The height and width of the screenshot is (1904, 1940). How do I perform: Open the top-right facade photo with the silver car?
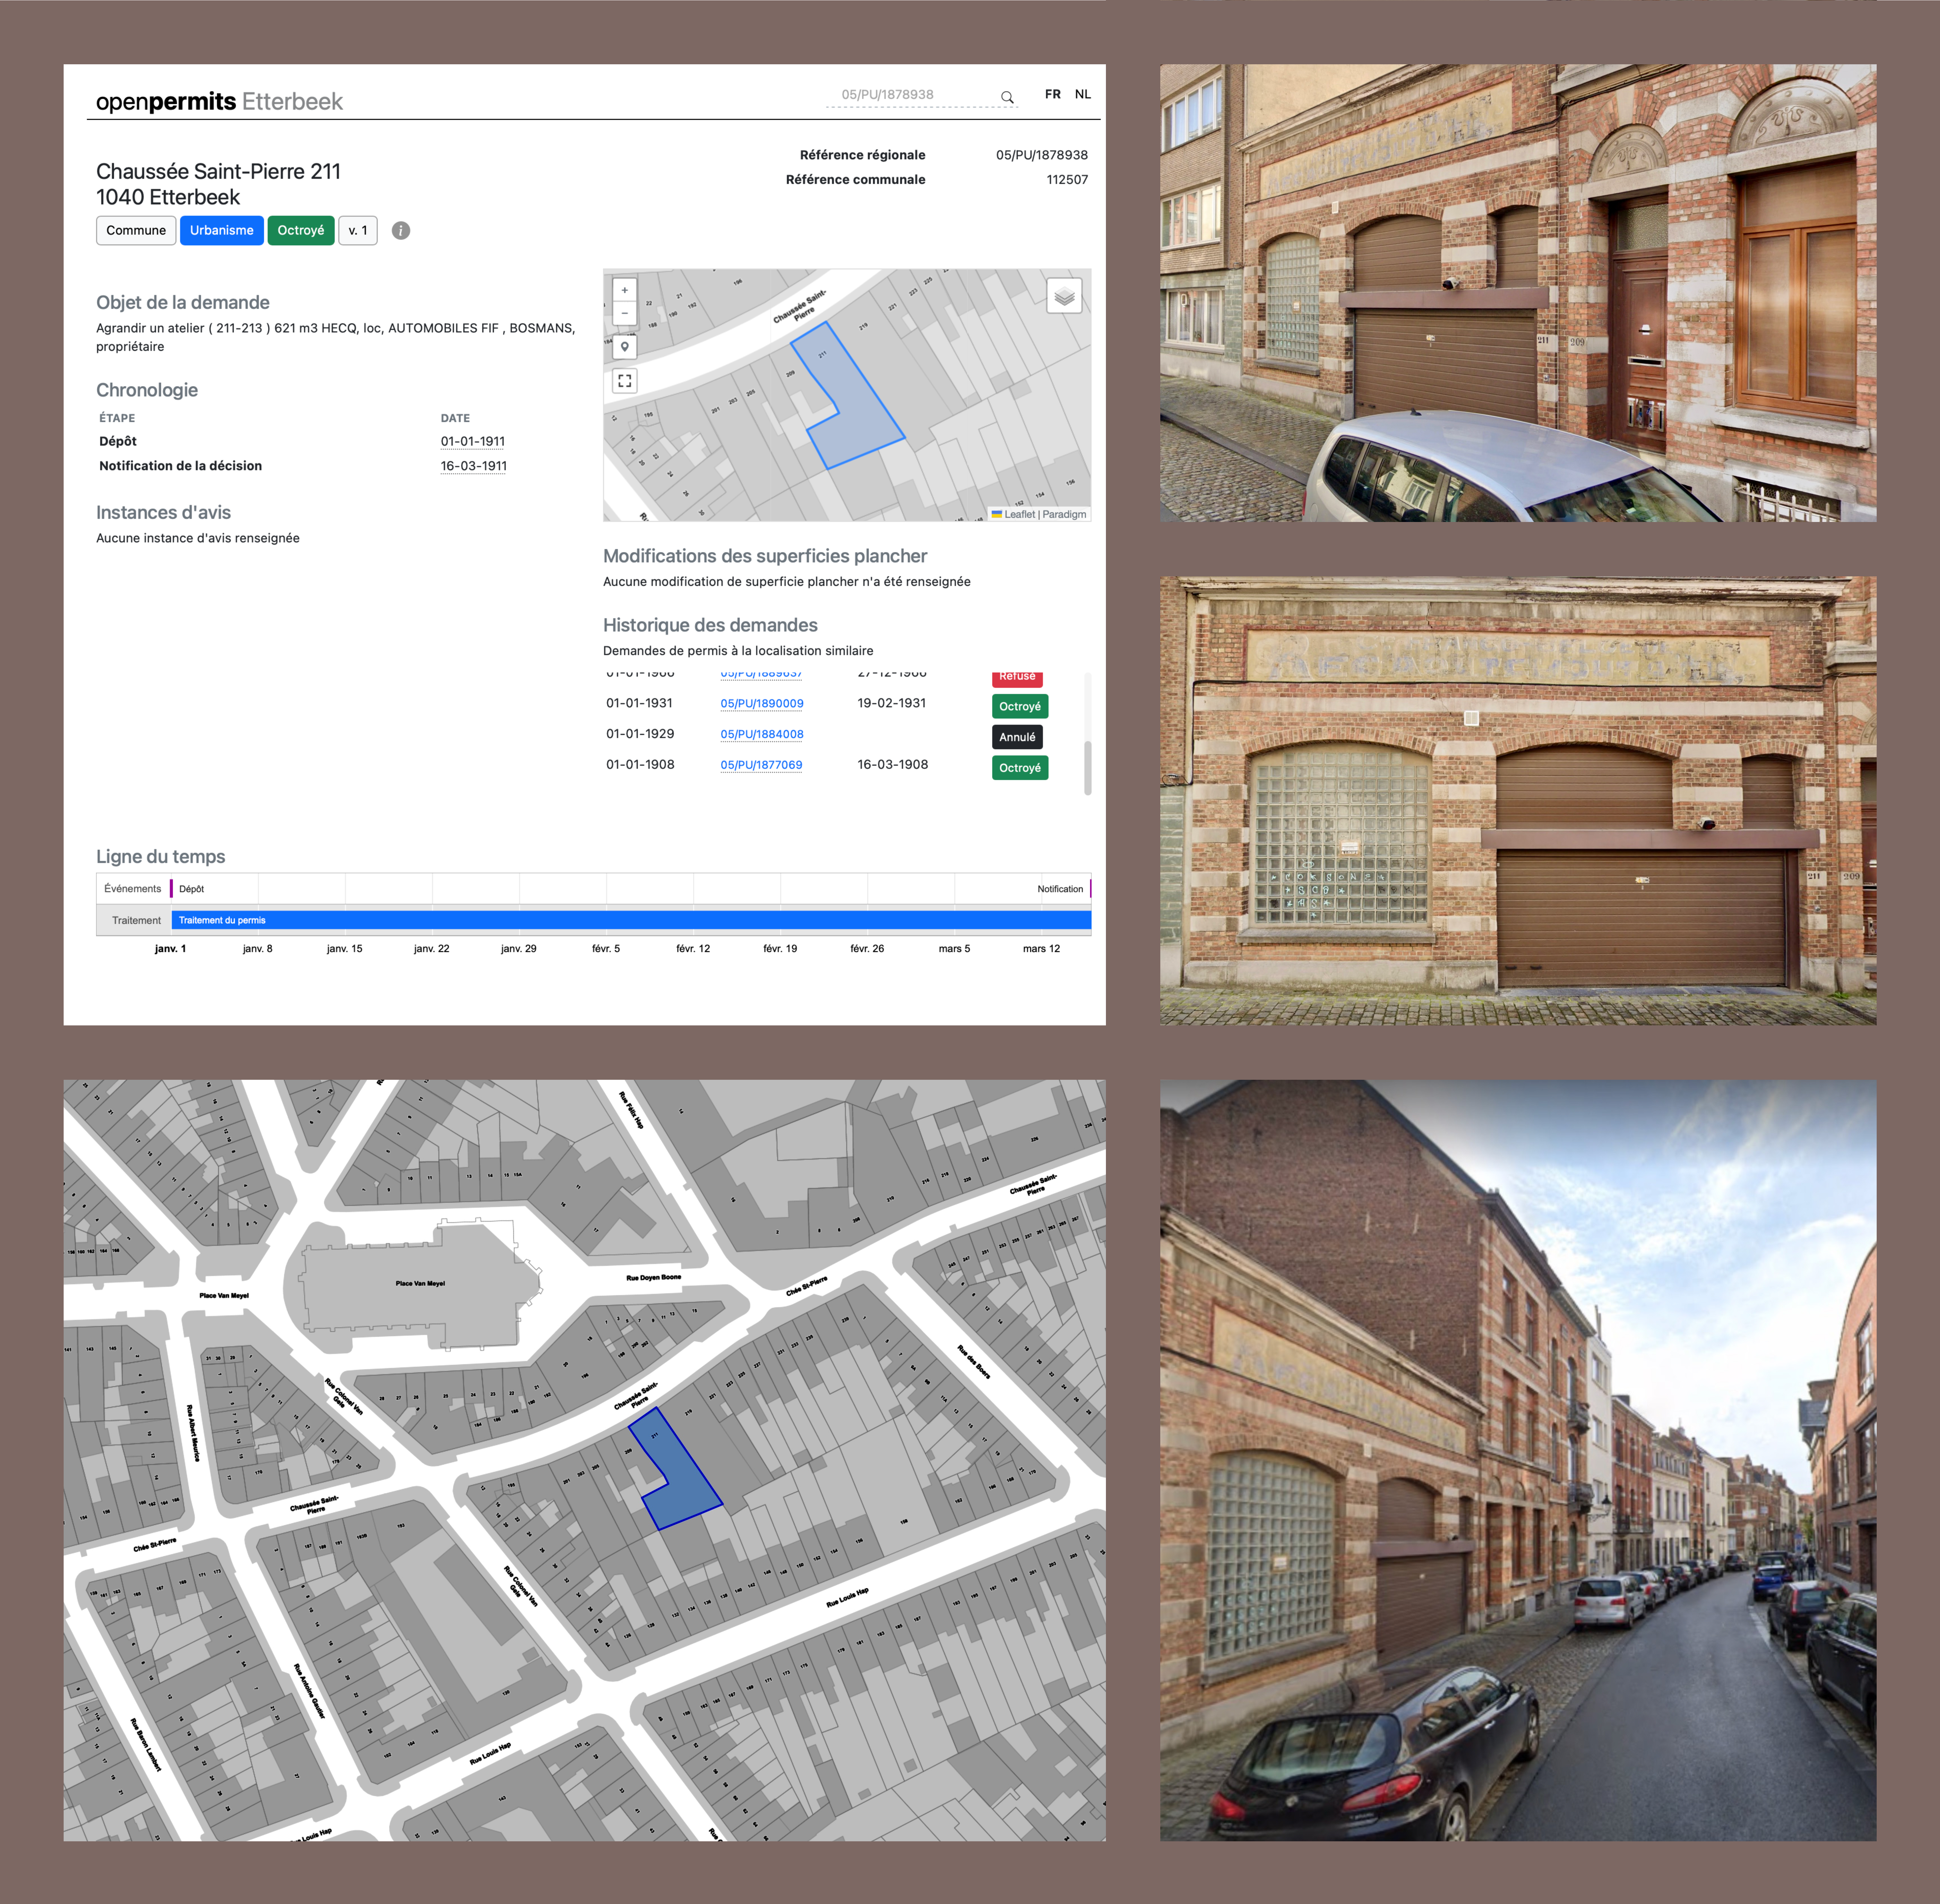1518,293
